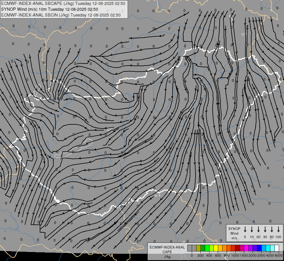Click the 4000 tick label on CAPE scale
The width and height of the screenshot is (284, 261).
pyautogui.click(x=270, y=255)
